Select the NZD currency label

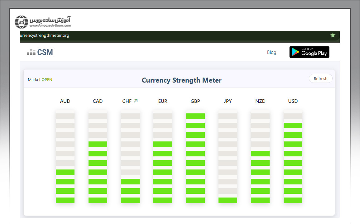pyautogui.click(x=260, y=101)
